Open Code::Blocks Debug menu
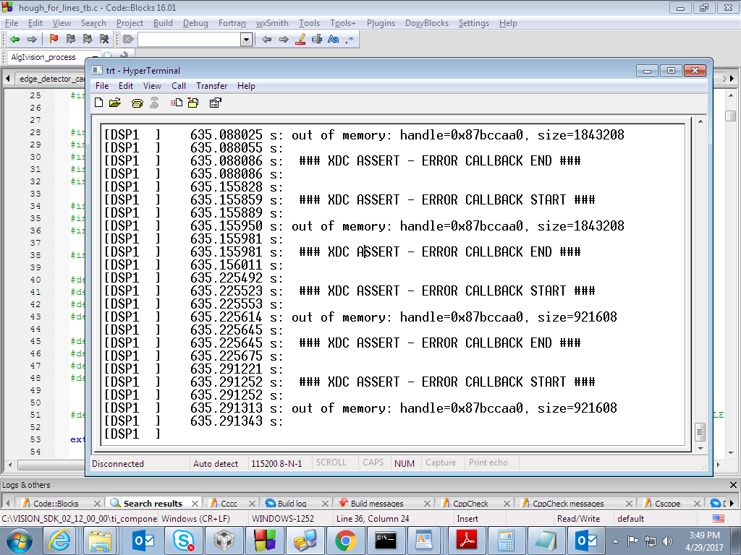This screenshot has width=741, height=555. pyautogui.click(x=195, y=23)
